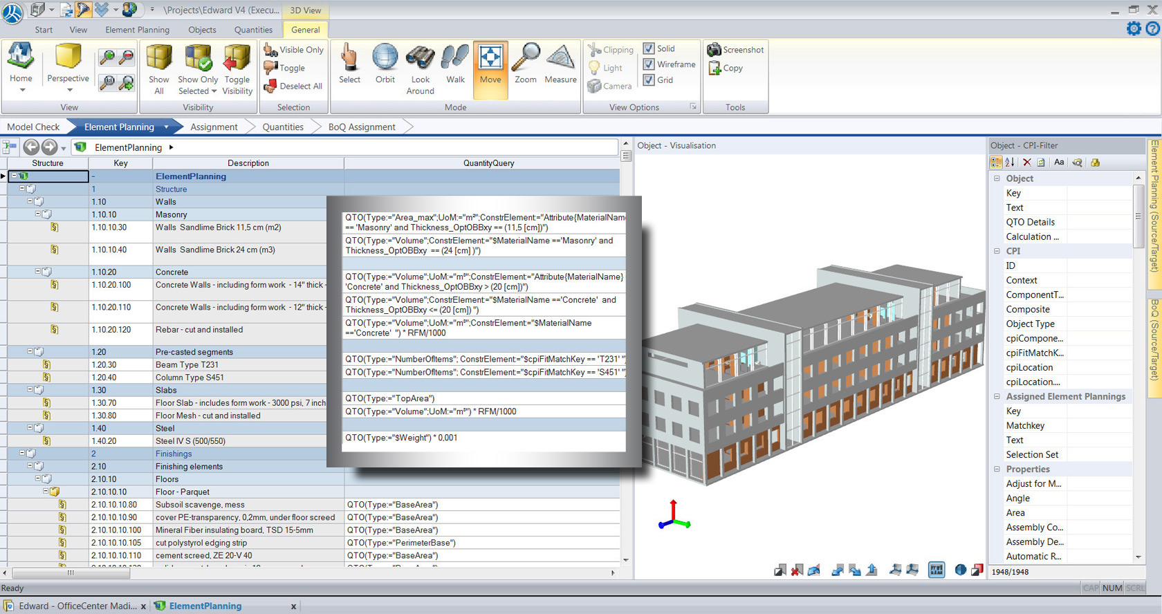Choose the Look Around tool

pyautogui.click(x=420, y=59)
